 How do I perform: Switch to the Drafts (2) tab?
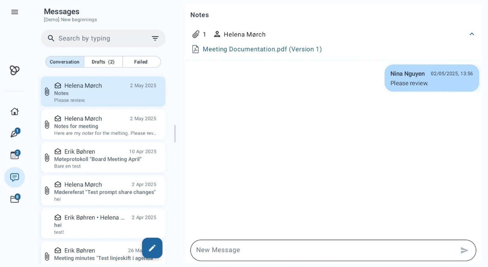pos(103,62)
